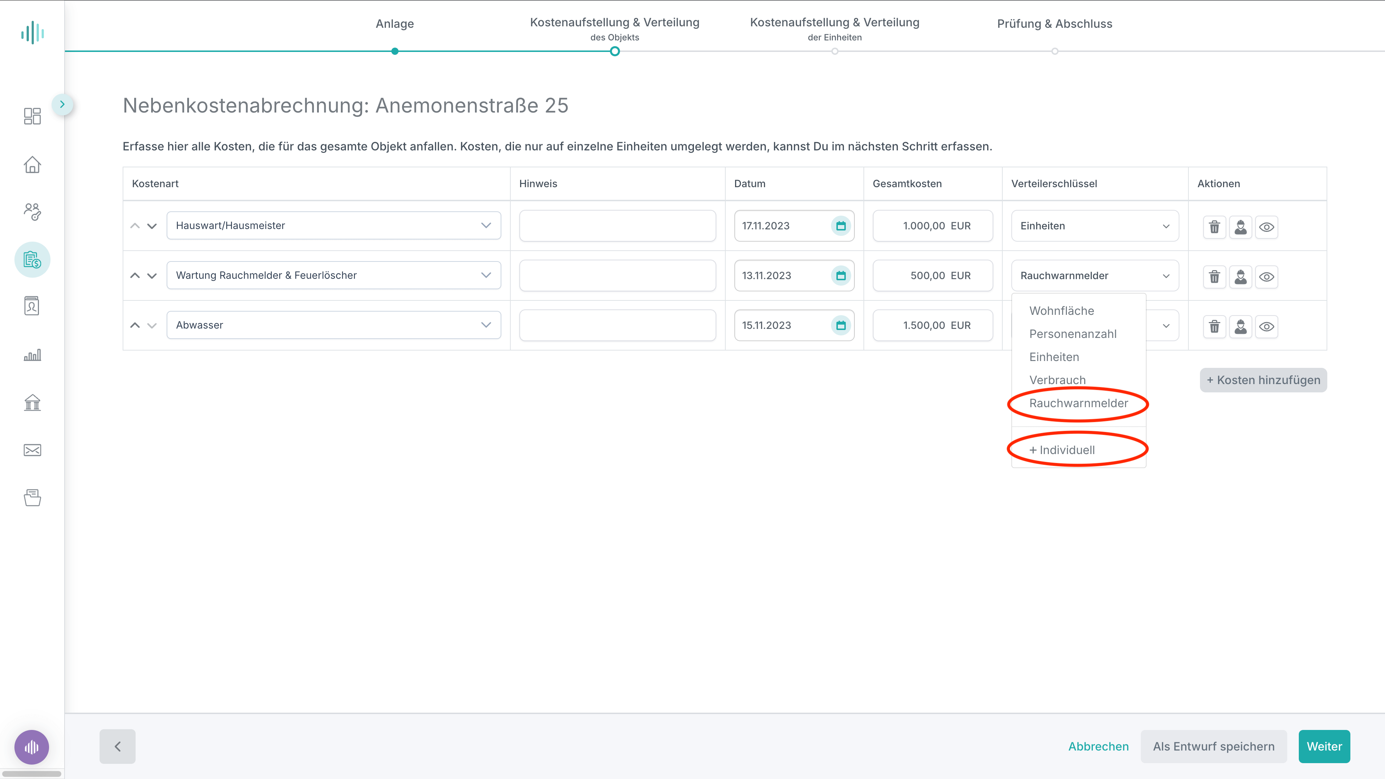Open the Wartung Rauchmelder & Feuerlöscher dropdown
The image size is (1385, 779).
334,275
